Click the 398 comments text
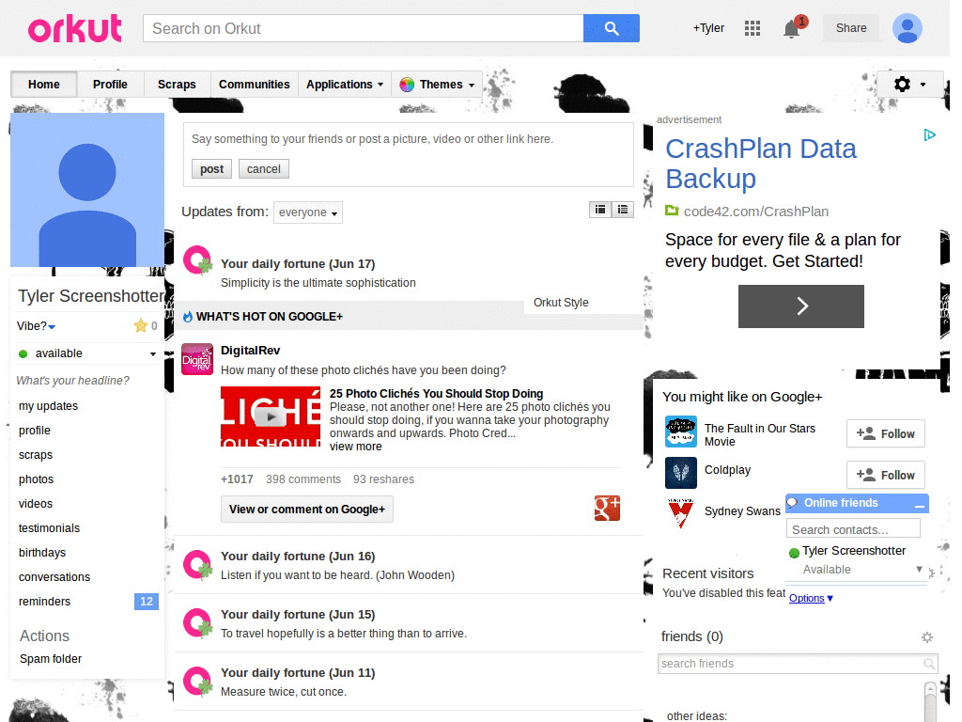The height and width of the screenshot is (722, 962). (303, 479)
